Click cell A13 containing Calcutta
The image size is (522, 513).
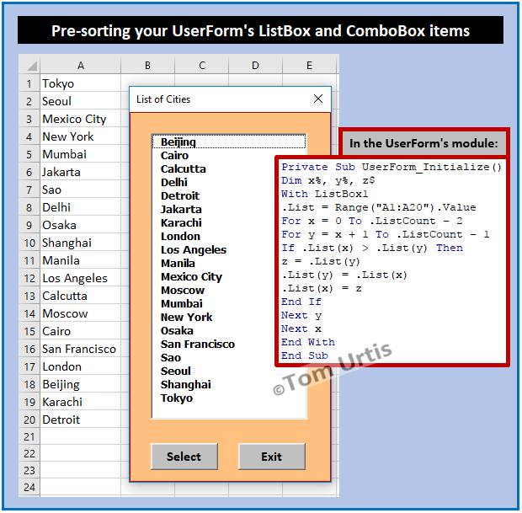pos(80,296)
